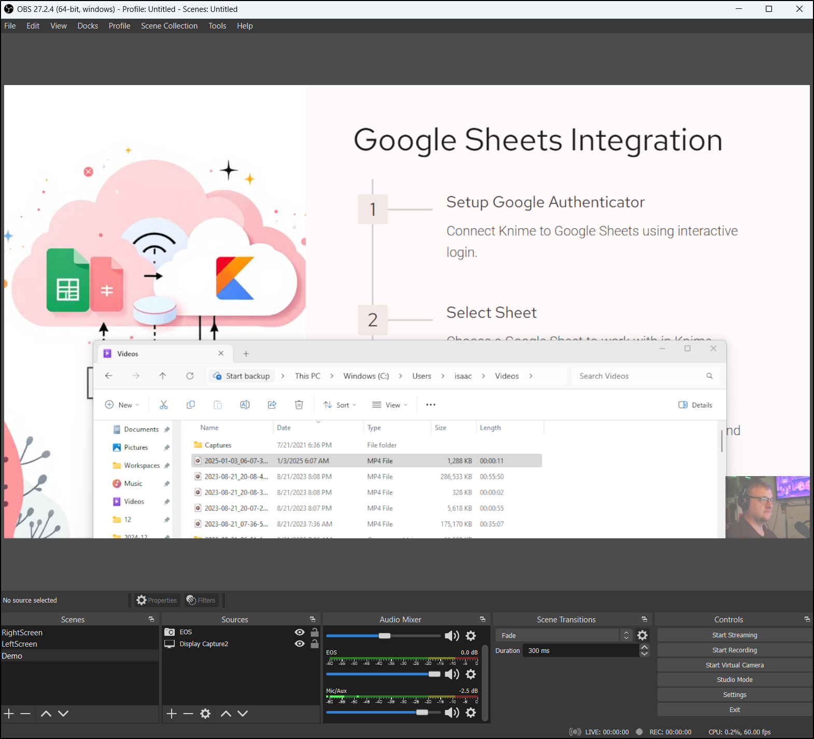Move source up with arrow icon
This screenshot has width=814, height=739.
[x=226, y=714]
